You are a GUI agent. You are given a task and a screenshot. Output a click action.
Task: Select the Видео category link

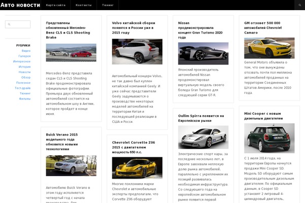tap(26, 51)
